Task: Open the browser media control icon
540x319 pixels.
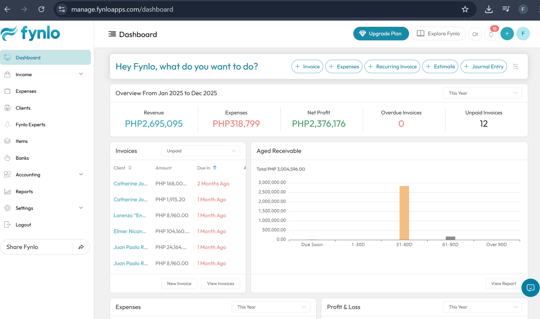Action: tap(506, 9)
